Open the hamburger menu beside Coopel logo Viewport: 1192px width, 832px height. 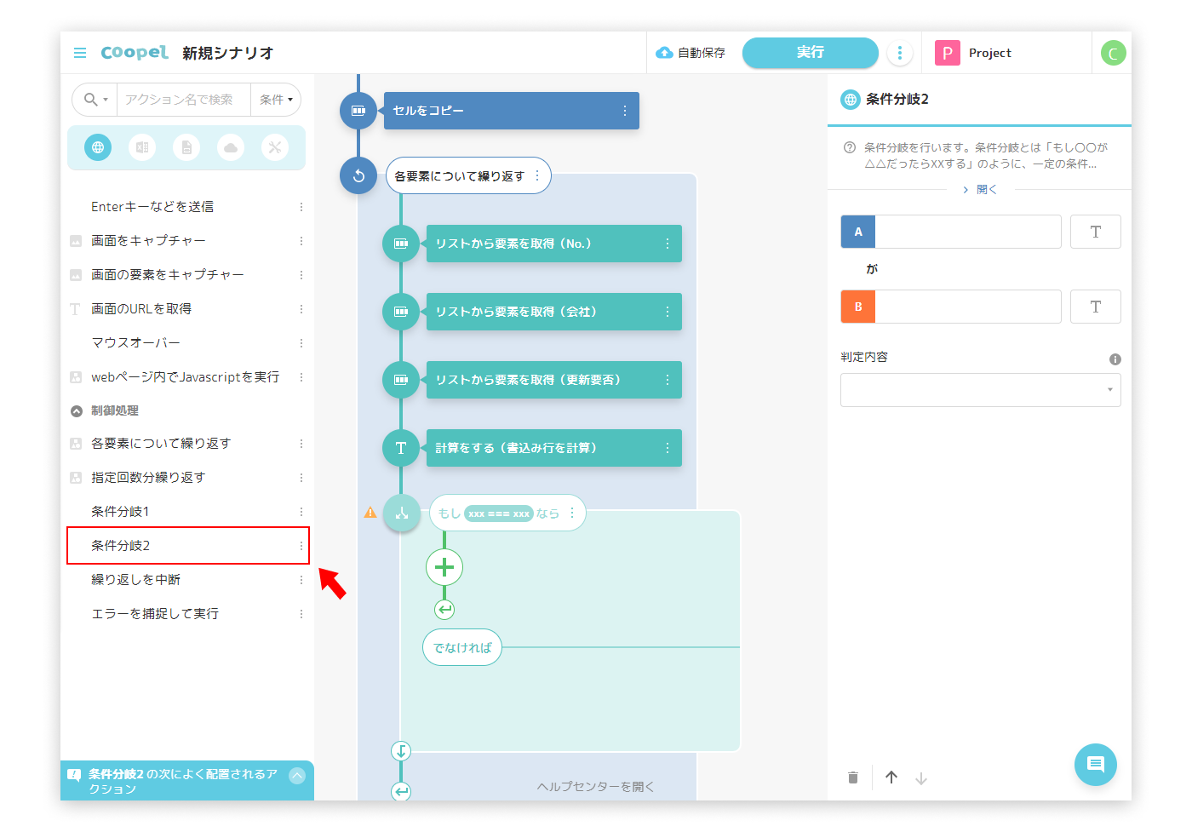80,53
